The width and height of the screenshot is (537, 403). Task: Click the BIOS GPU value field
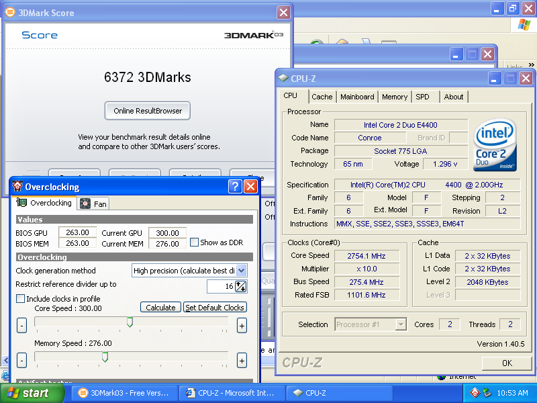[77, 232]
